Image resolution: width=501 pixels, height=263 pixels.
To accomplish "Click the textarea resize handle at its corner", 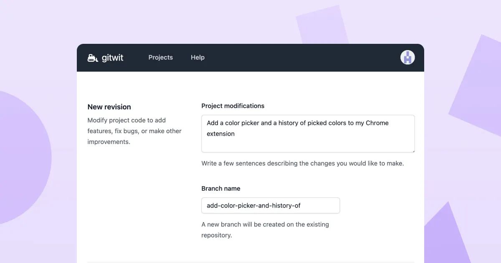I will [x=412, y=151].
